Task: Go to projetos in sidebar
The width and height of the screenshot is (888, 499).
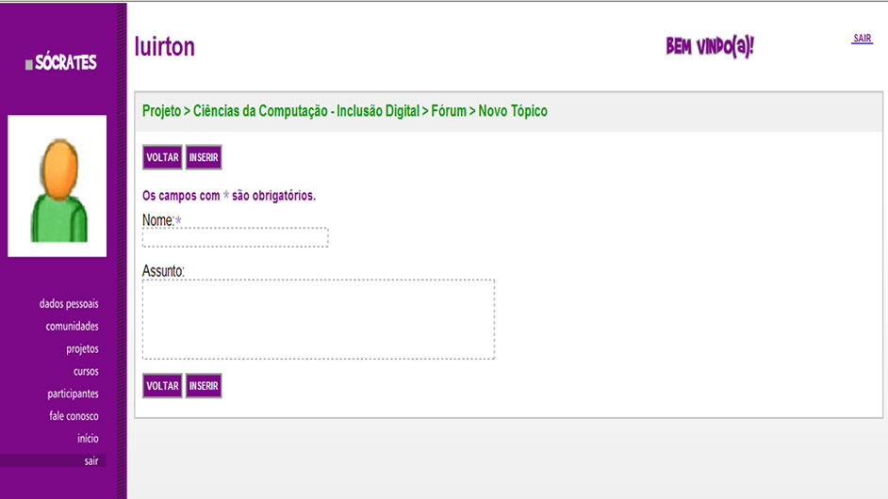Action: coord(82,349)
